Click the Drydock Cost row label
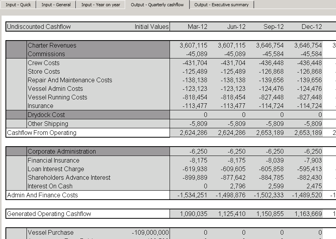This screenshot has height=239, width=336. [x=46, y=115]
